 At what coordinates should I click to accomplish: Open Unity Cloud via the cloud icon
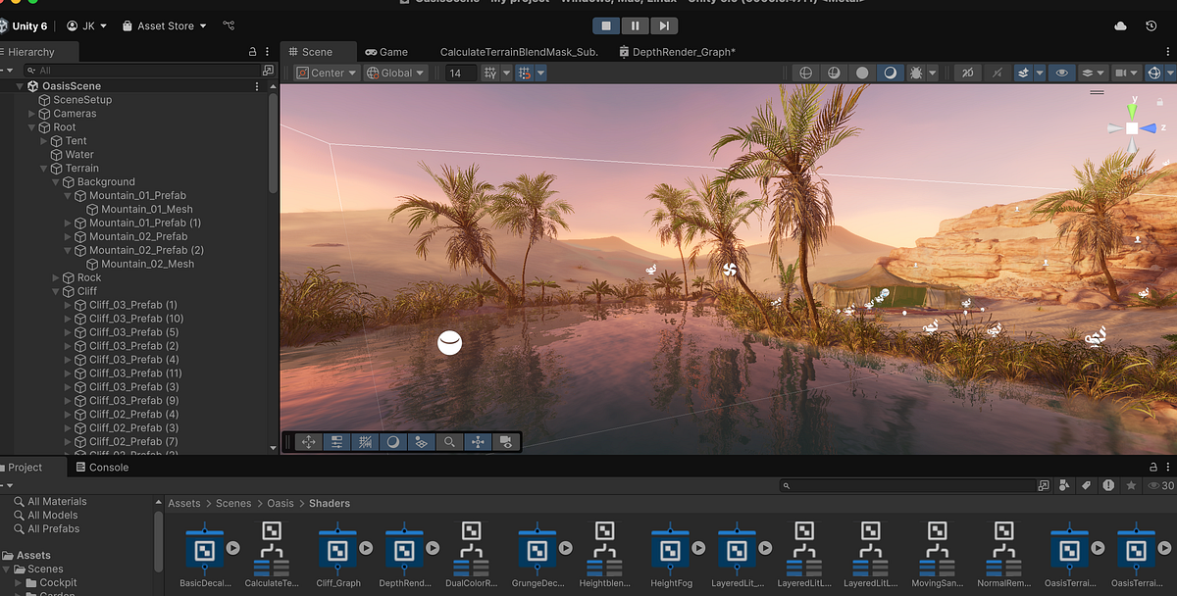pos(1119,26)
